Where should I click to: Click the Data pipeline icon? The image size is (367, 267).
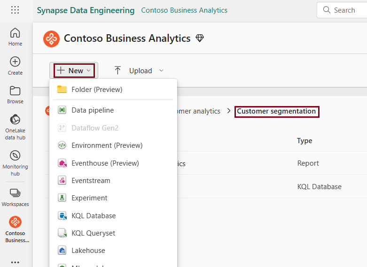[x=62, y=110]
